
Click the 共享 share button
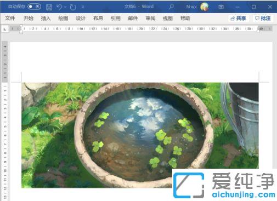point(239,18)
